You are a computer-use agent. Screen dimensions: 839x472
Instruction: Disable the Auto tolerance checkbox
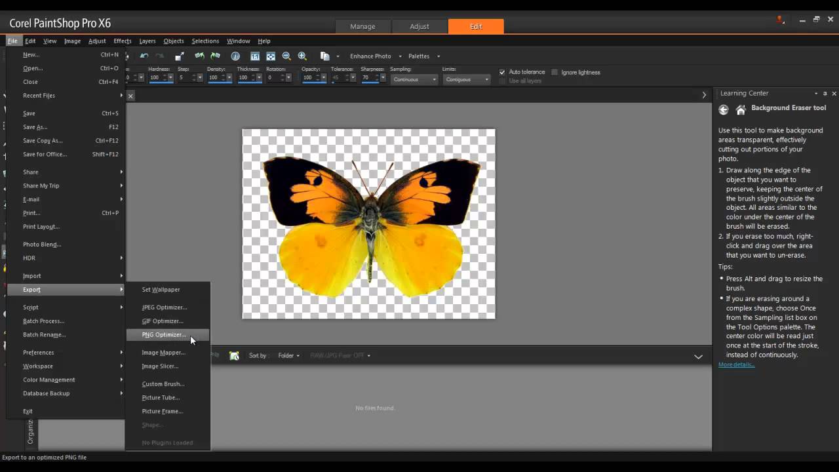click(502, 72)
